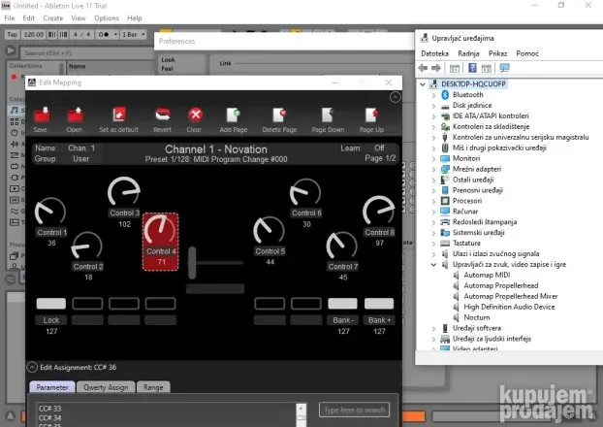Screen dimensions: 603x427
Task: Select the Control 1 knob
Action: [x=50, y=212]
